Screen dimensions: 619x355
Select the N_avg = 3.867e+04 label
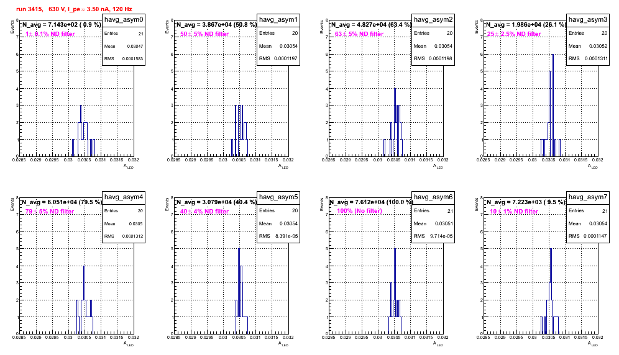tap(216, 25)
